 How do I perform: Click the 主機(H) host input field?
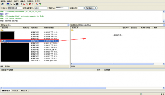15,8
